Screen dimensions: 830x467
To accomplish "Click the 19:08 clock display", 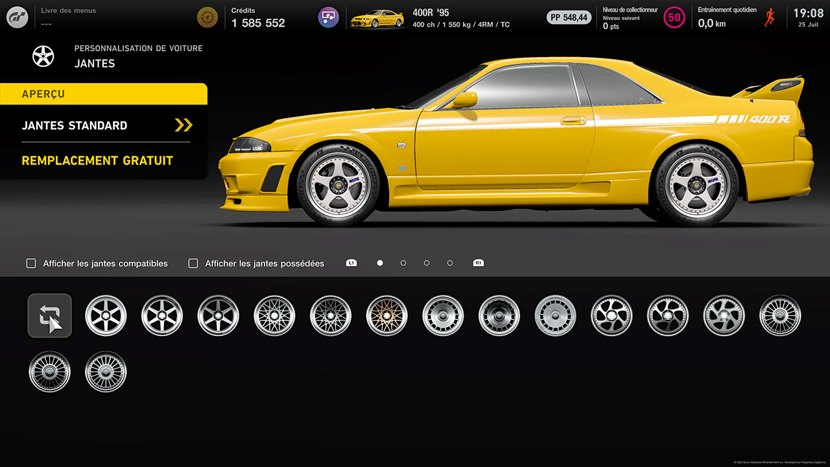I will tap(808, 13).
